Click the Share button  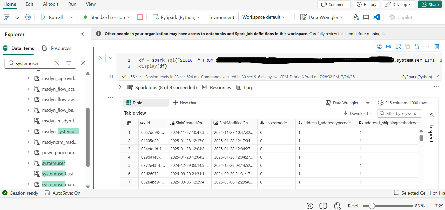tap(430, 4)
